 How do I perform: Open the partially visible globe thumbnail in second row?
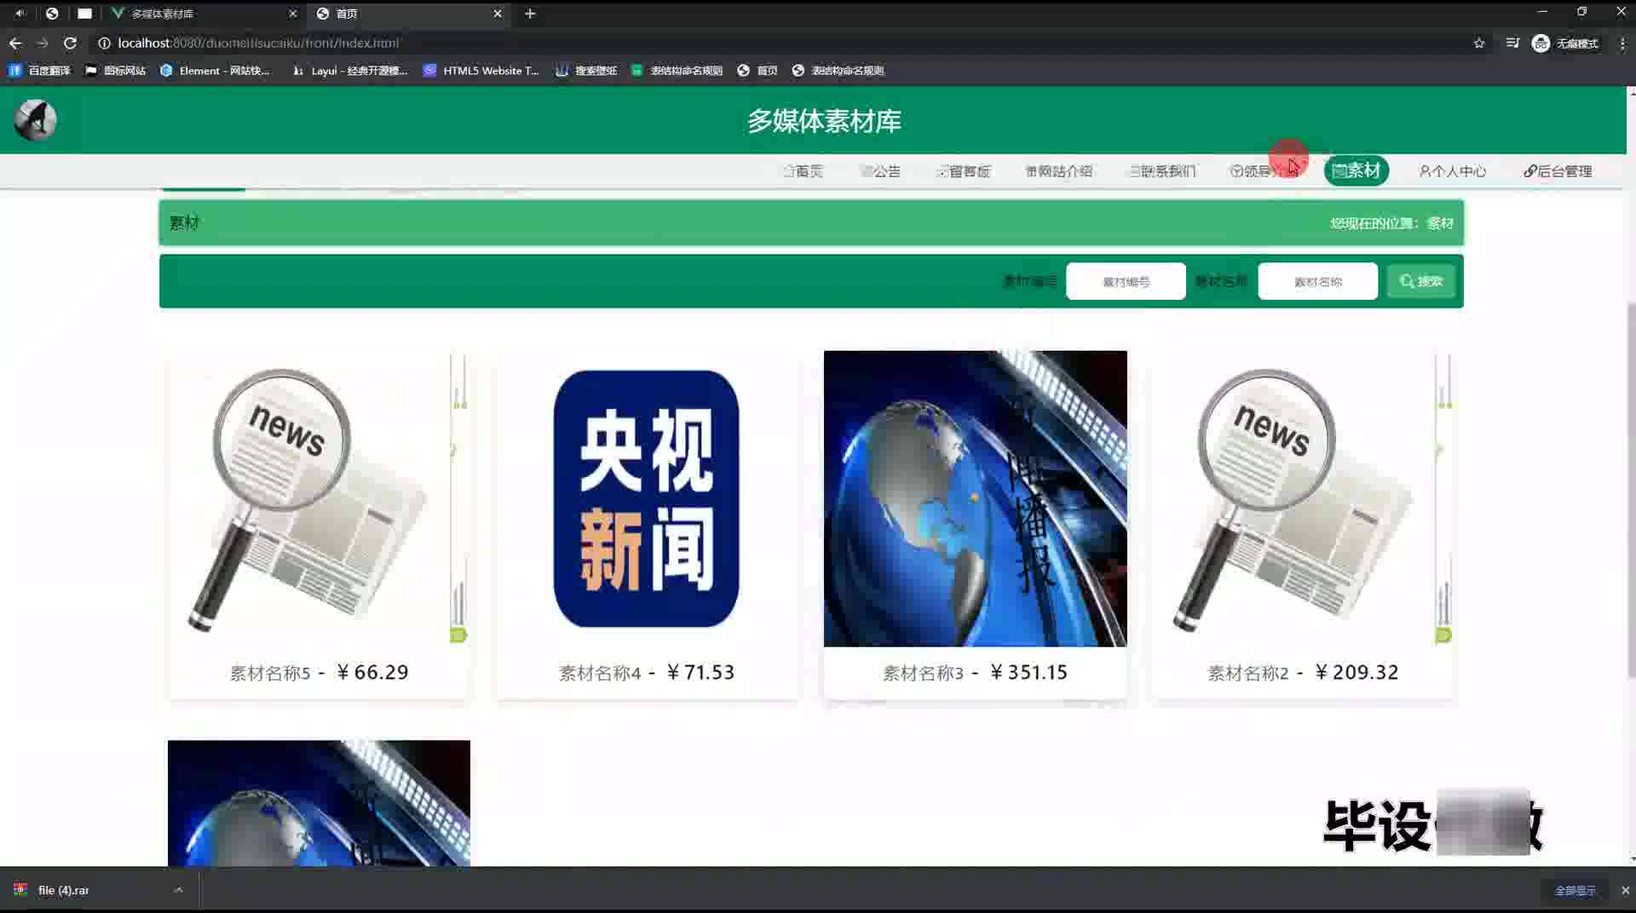pos(319,803)
